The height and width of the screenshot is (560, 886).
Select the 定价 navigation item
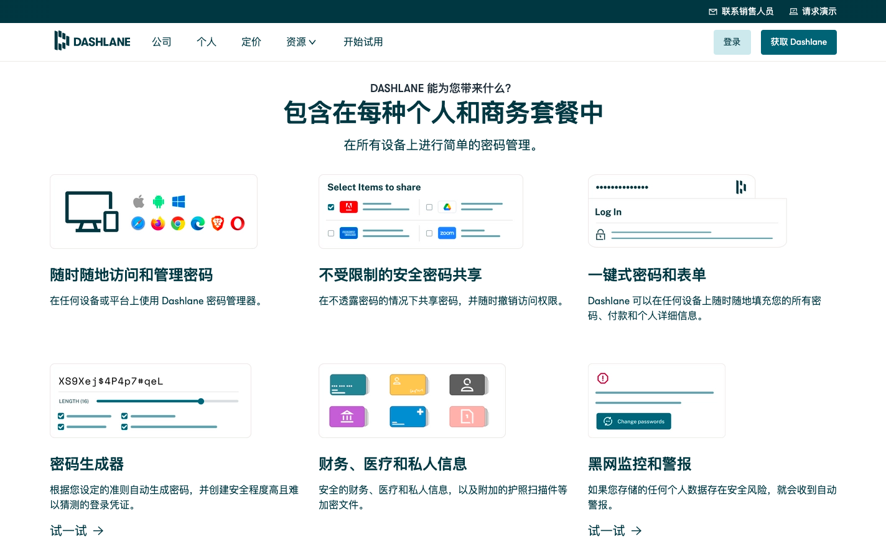point(251,42)
